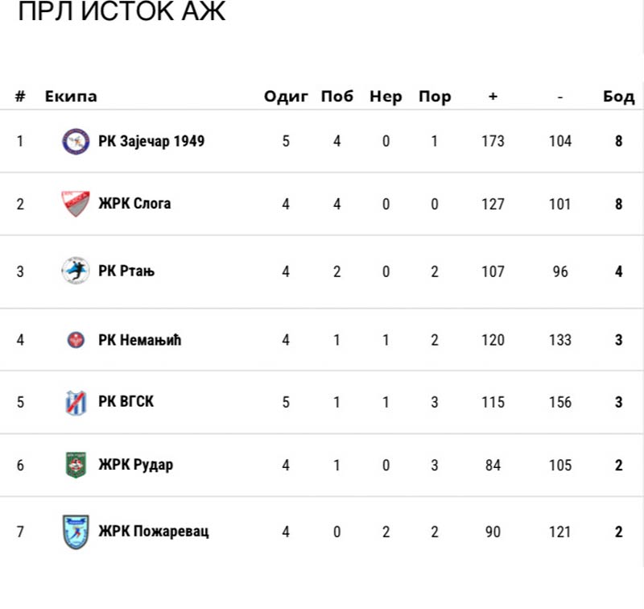The height and width of the screenshot is (609, 644).
Task: Open the ЖРК Рудар team name
Action: pos(135,465)
